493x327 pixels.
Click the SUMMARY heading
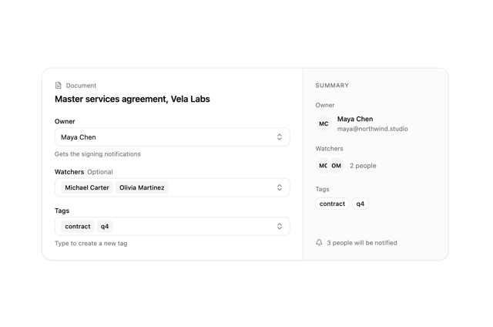[x=332, y=86]
